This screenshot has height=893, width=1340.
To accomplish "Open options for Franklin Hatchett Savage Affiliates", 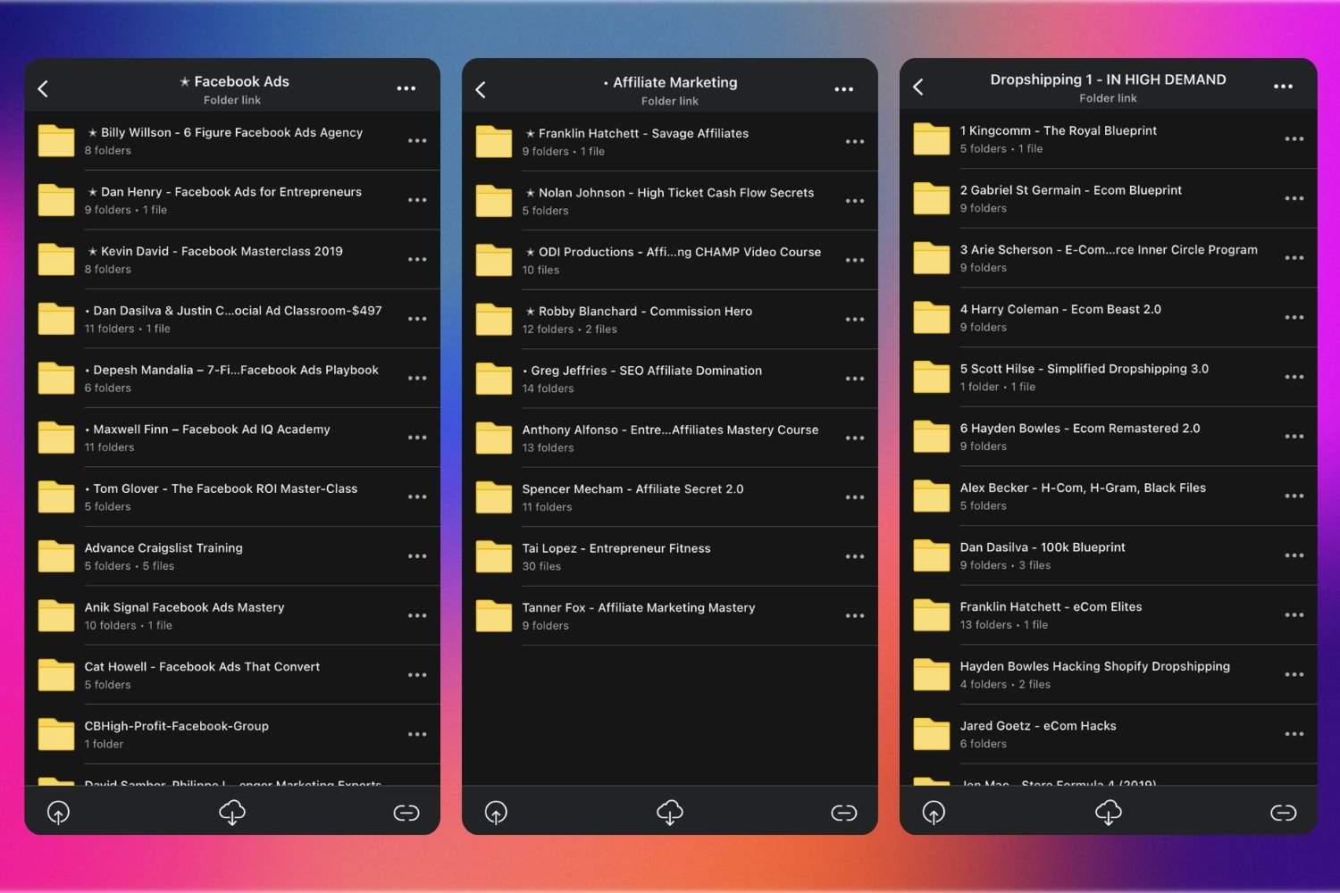I will (x=855, y=142).
